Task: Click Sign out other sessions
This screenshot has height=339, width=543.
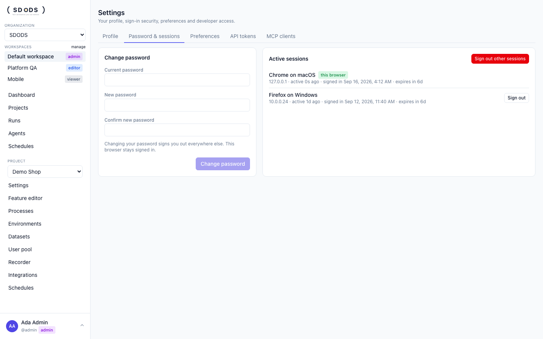Action: coord(500,59)
